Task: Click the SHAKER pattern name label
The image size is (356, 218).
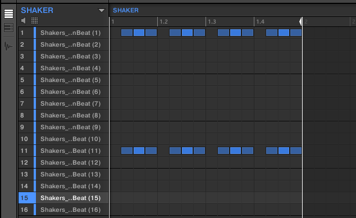Action: click(x=126, y=10)
